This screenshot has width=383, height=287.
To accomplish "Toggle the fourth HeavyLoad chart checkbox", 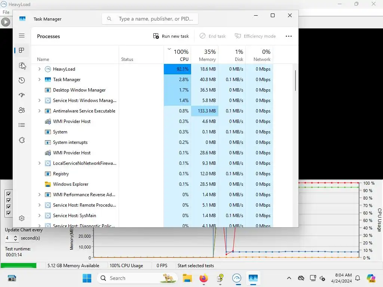I will 9,213.
